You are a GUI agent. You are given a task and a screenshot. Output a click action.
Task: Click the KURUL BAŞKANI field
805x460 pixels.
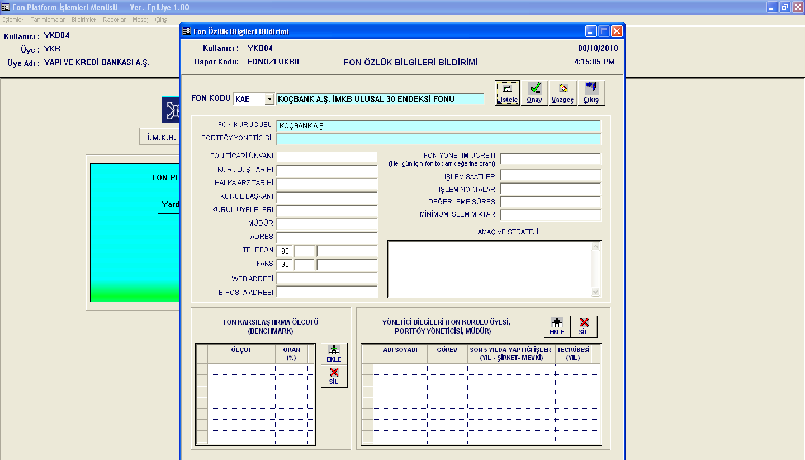(x=327, y=198)
